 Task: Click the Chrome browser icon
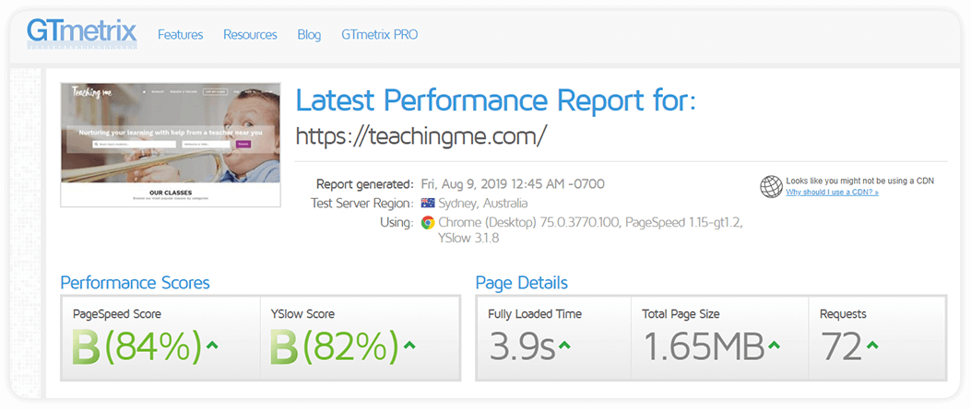[x=427, y=222]
